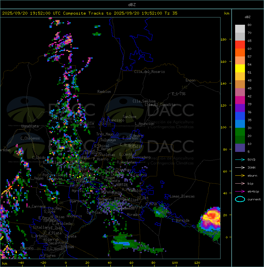Screen dimensions: 264x267
Task: Choose the bright green 20-30 dBZ swatch
Action: 240,132
